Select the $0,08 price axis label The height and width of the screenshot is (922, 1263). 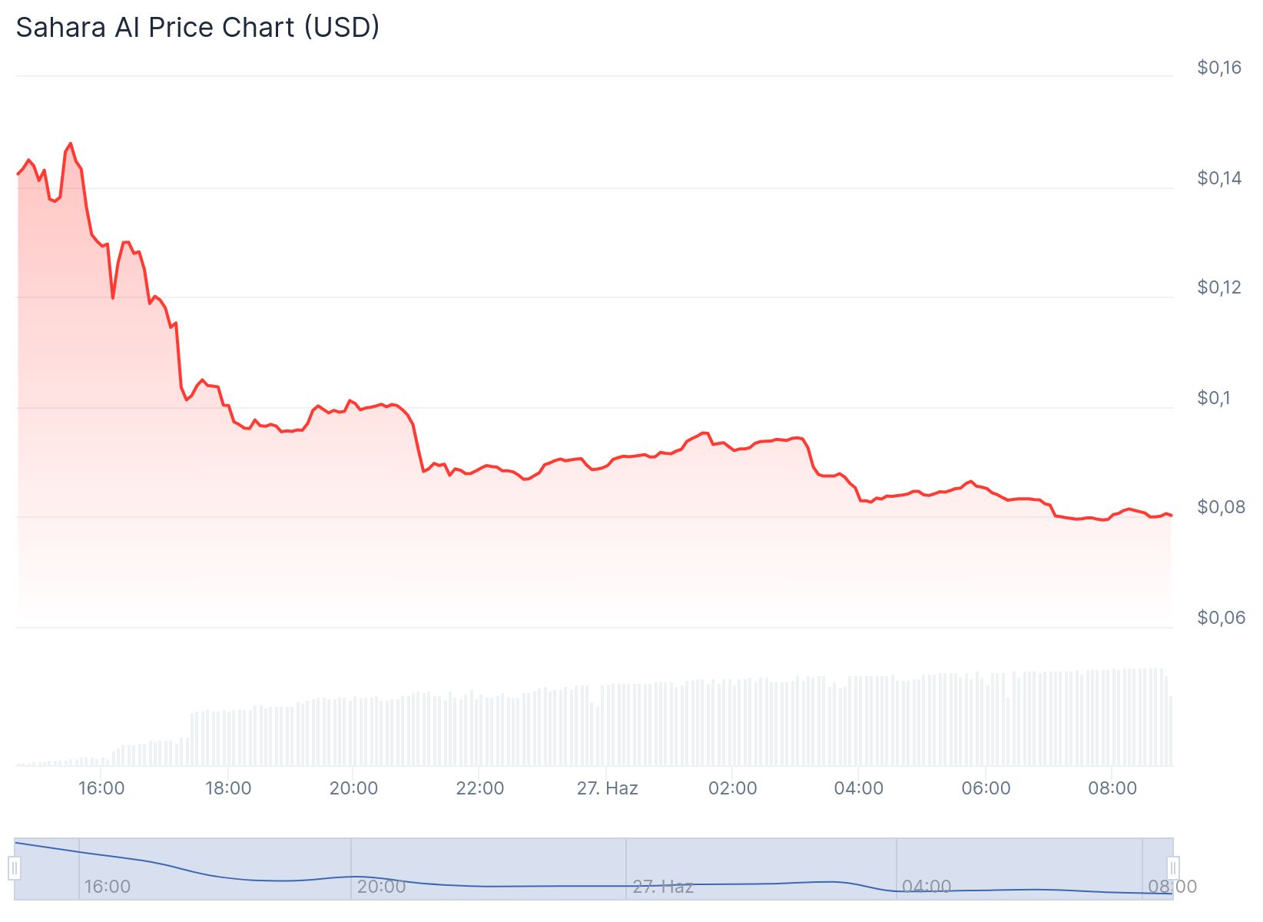pyautogui.click(x=1218, y=507)
